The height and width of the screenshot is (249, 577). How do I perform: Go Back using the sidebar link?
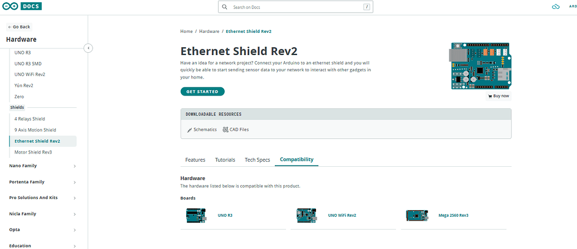point(19,27)
